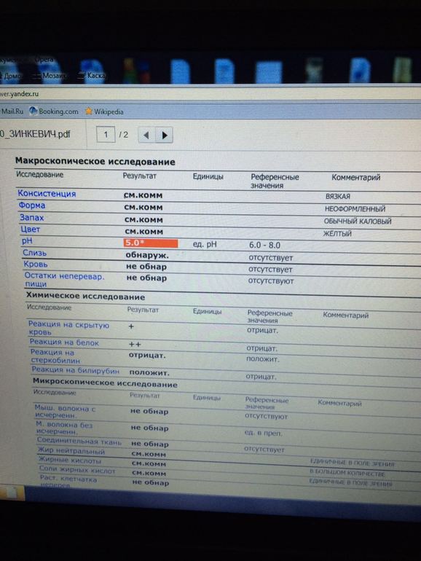Open the Слизь parameter link

35,253
